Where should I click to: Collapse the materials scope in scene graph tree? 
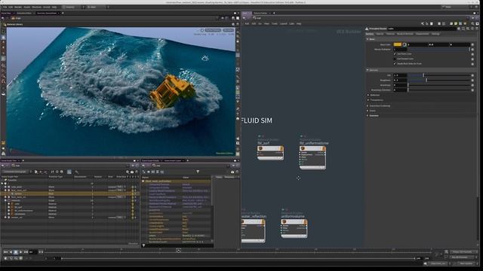tap(5, 200)
